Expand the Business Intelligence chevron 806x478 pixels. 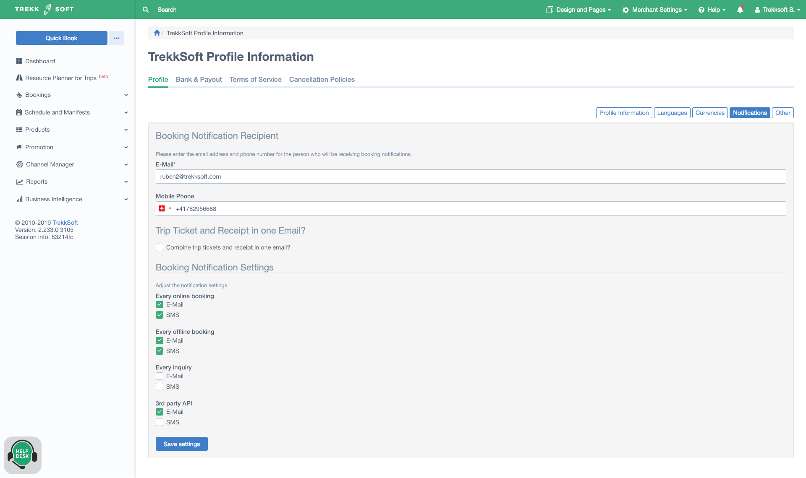click(126, 199)
